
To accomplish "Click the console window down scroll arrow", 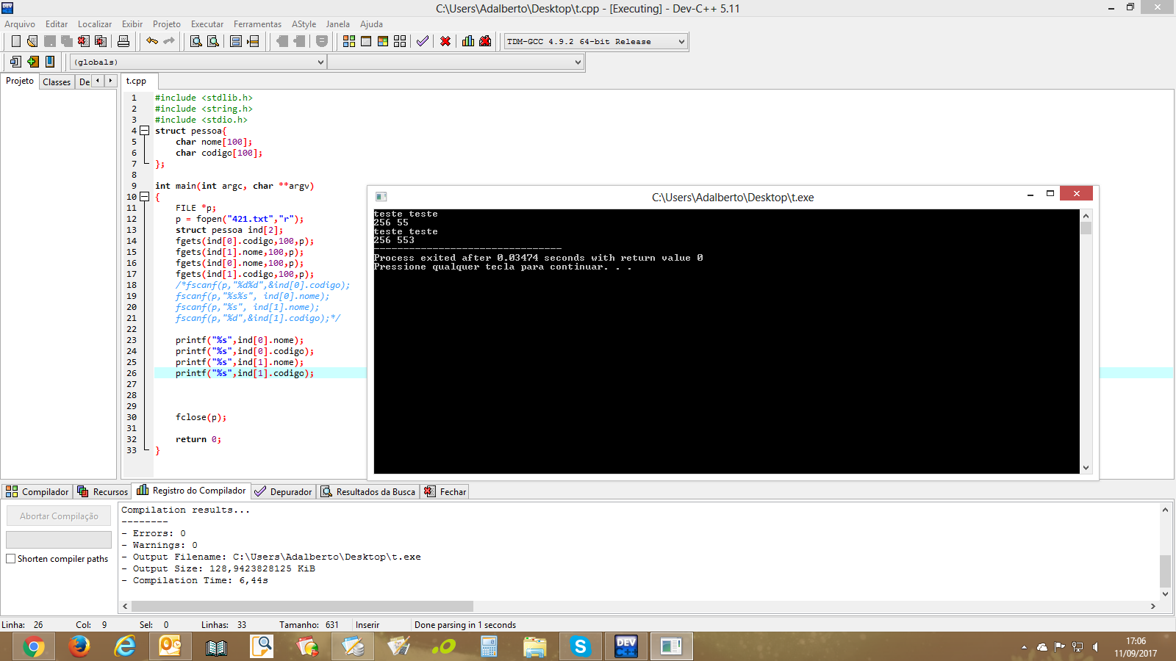I will pos(1086,468).
